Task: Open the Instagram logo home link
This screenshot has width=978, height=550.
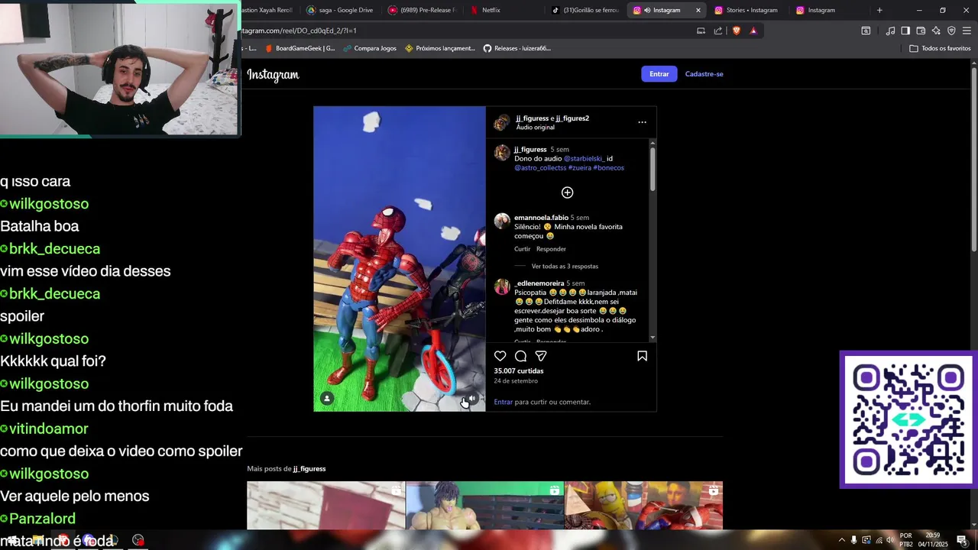Action: [273, 75]
